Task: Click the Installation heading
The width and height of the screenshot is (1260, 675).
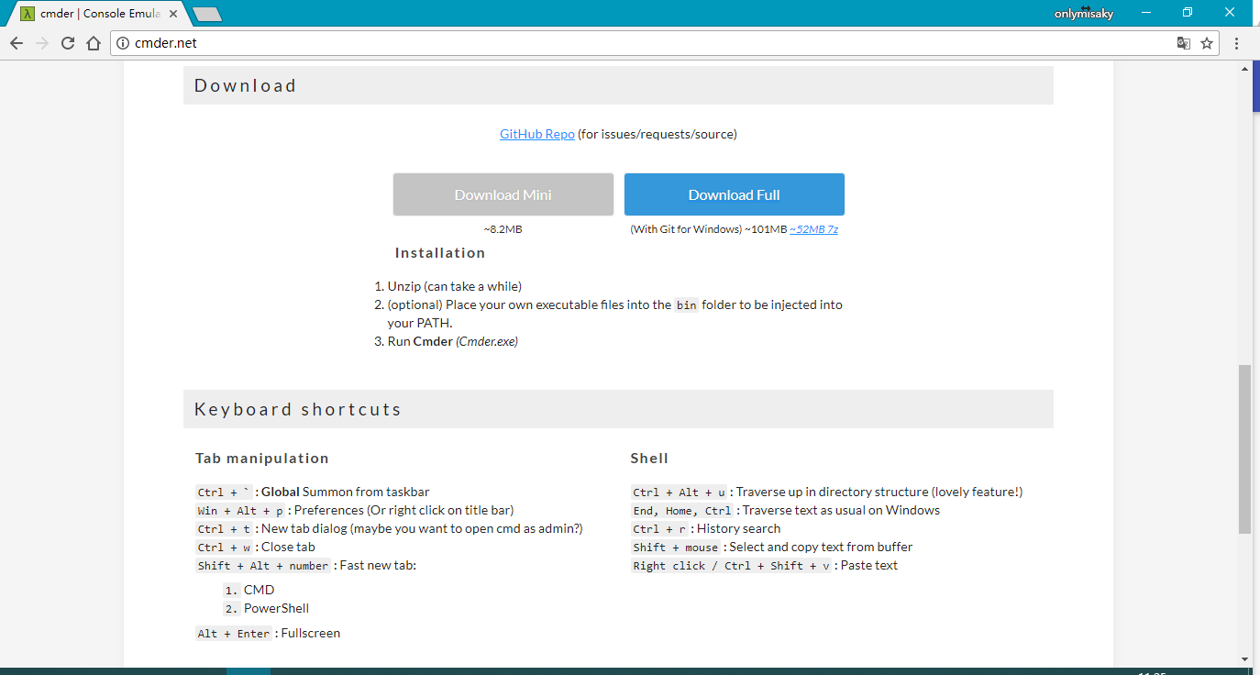Action: 440,253
